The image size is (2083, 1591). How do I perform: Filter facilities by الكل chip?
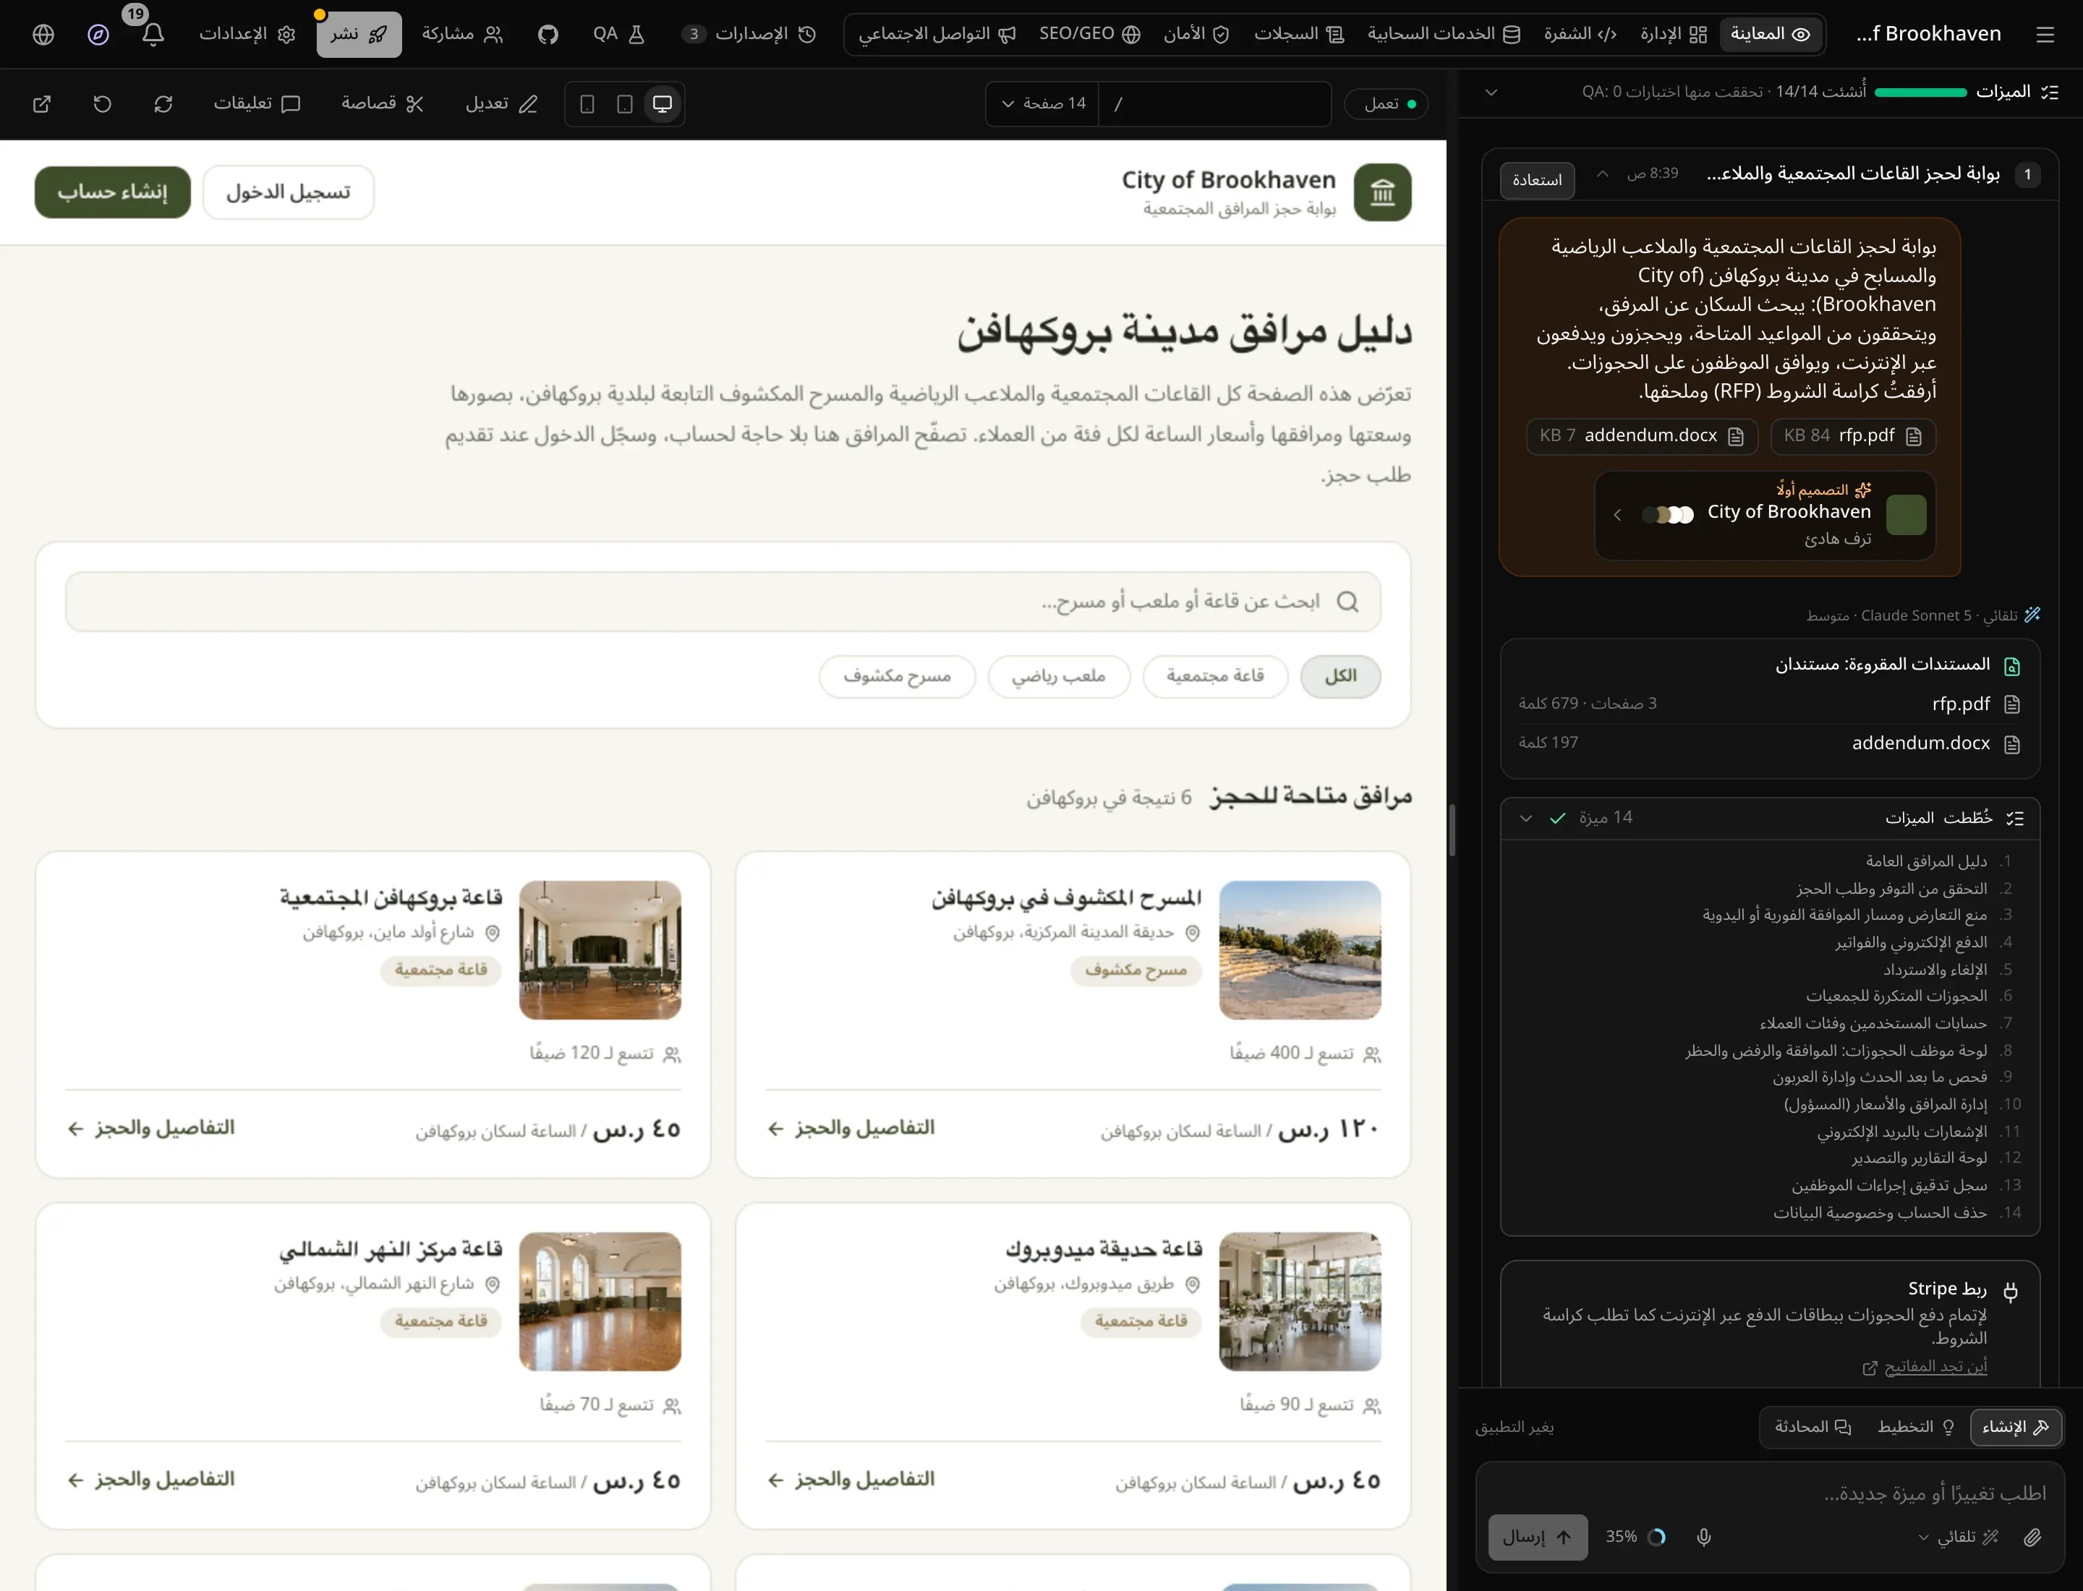point(1340,676)
